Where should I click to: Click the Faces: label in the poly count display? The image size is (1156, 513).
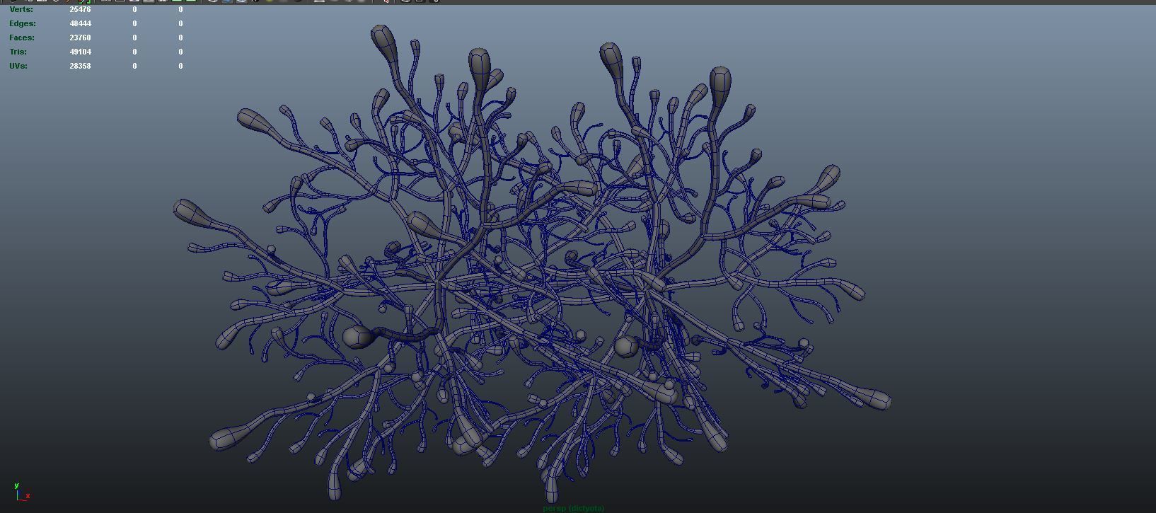click(x=22, y=38)
